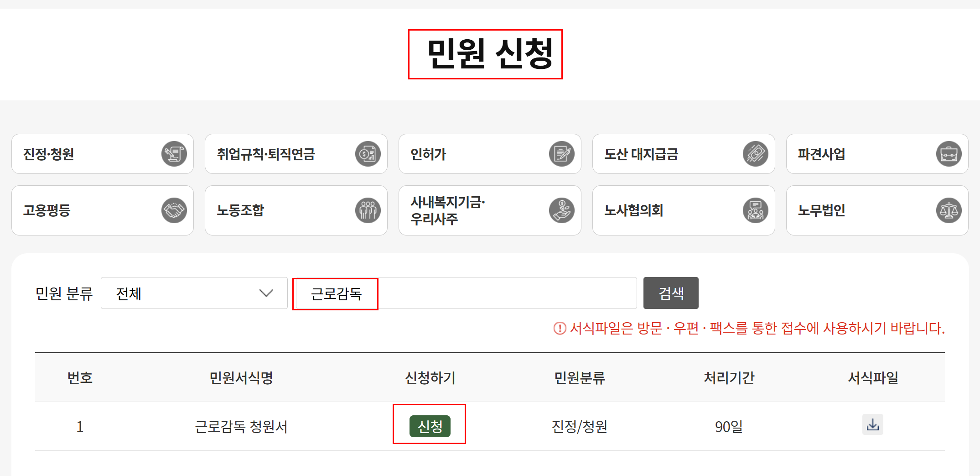Click the 진정·청원 scroll icon

tap(174, 154)
